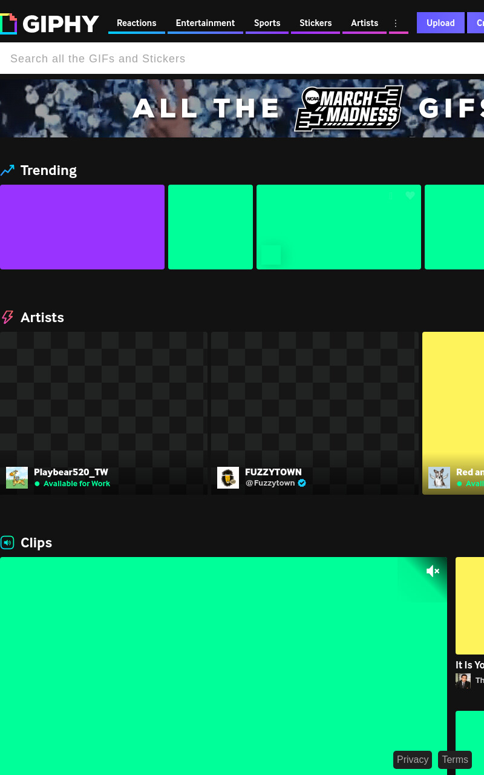Viewport: 484px width, 775px height.
Task: Open Playbear520_TW artist name
Action: (71, 472)
